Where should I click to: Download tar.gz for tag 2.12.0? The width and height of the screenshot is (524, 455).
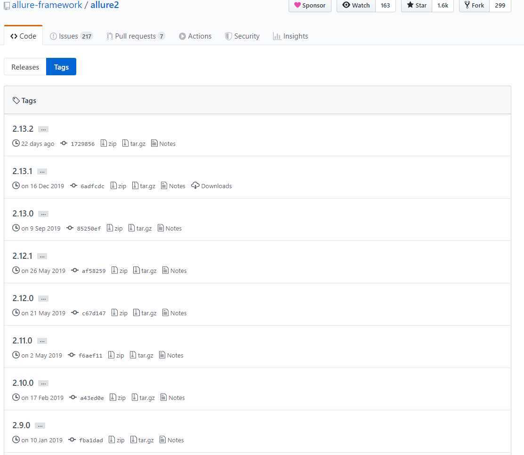(145, 313)
